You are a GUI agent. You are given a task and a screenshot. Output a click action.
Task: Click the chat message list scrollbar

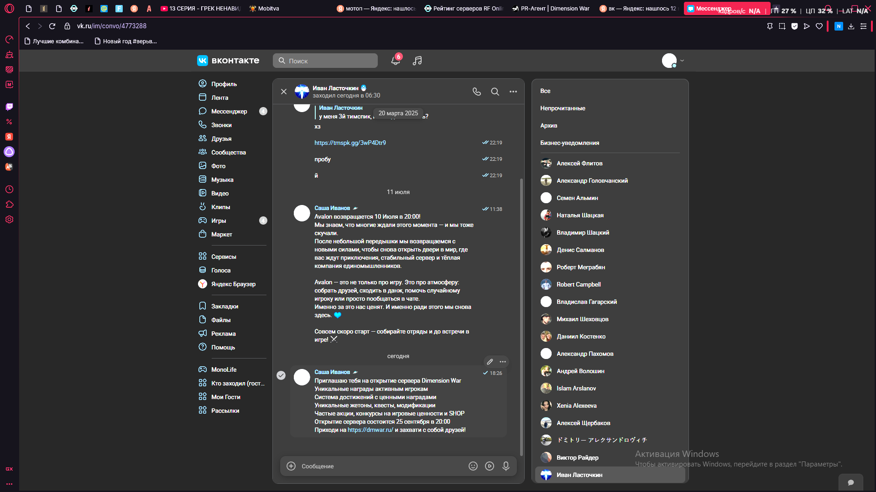coord(521,317)
